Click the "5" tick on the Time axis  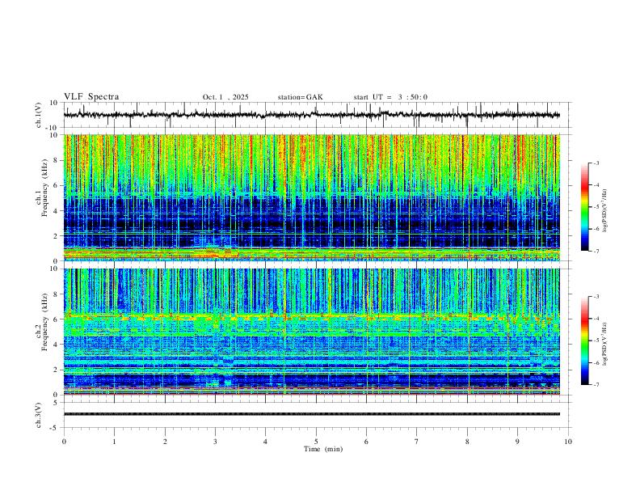(x=316, y=442)
